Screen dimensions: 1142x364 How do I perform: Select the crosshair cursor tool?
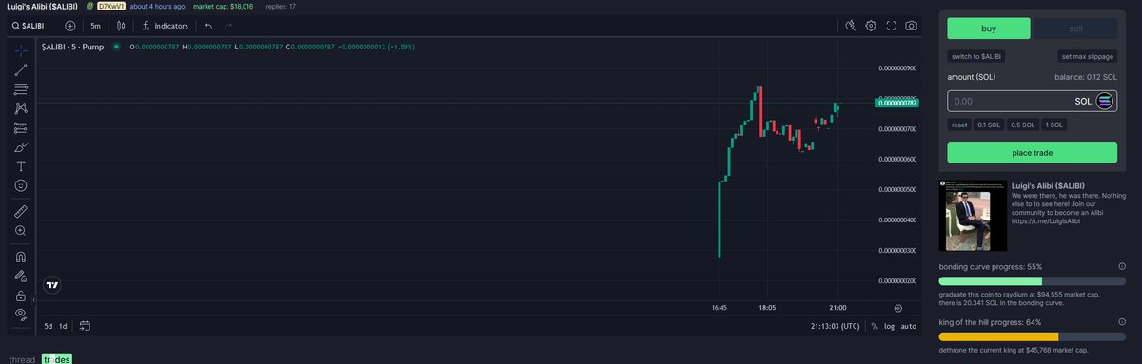pos(21,49)
